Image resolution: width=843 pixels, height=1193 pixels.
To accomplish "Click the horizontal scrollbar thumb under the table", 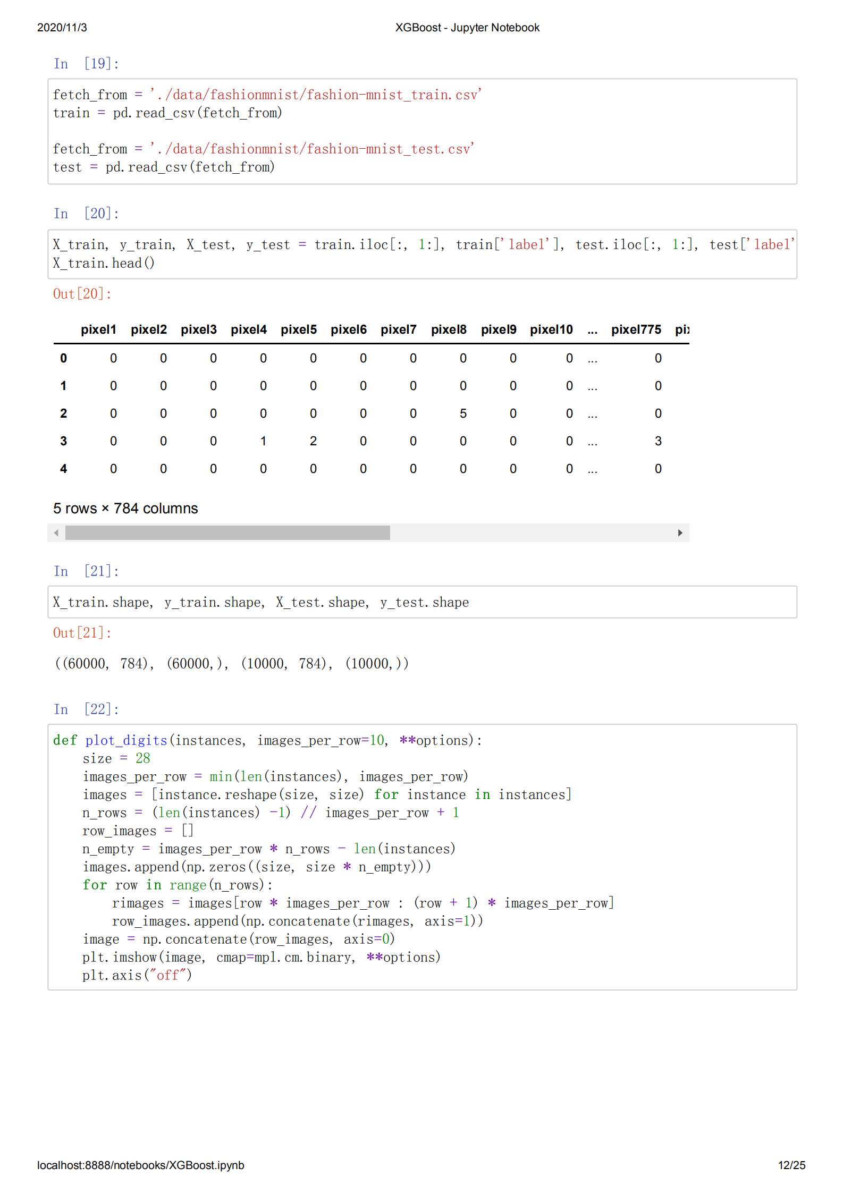I will (x=227, y=532).
